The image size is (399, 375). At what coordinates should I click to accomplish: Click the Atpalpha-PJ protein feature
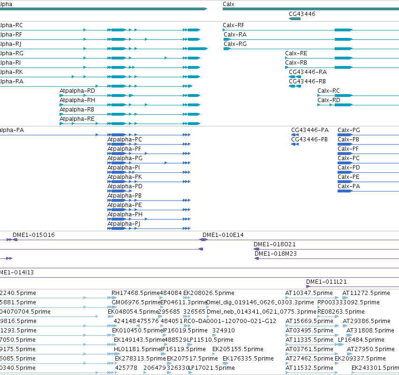pyautogui.click(x=149, y=228)
